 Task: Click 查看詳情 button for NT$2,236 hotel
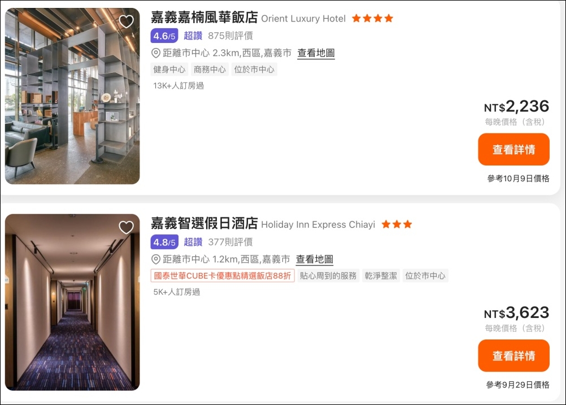[513, 150]
